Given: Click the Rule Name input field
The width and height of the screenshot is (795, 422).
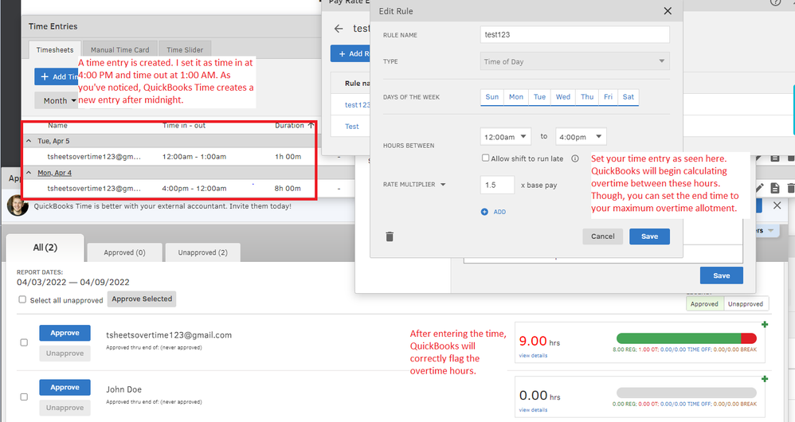Looking at the screenshot, I should pos(574,34).
